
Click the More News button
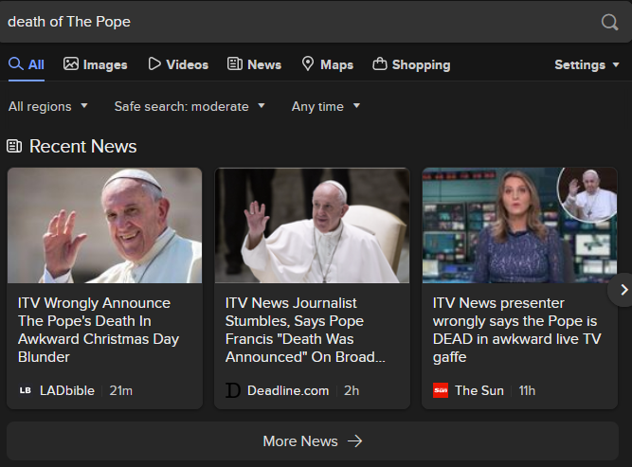[313, 441]
